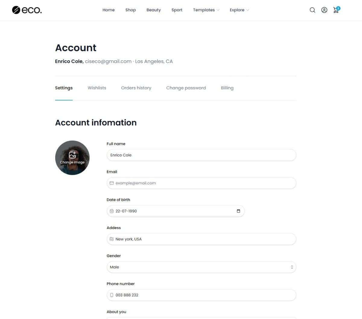Open the Orders history tab
Viewport: 362px width, 319px height.
pyautogui.click(x=136, y=88)
